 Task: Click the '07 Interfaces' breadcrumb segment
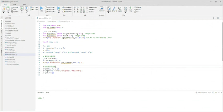tap(41, 21)
